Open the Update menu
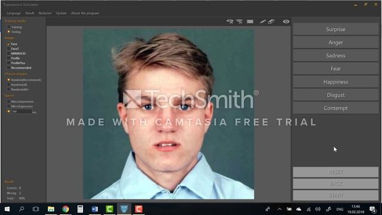 pos(61,13)
